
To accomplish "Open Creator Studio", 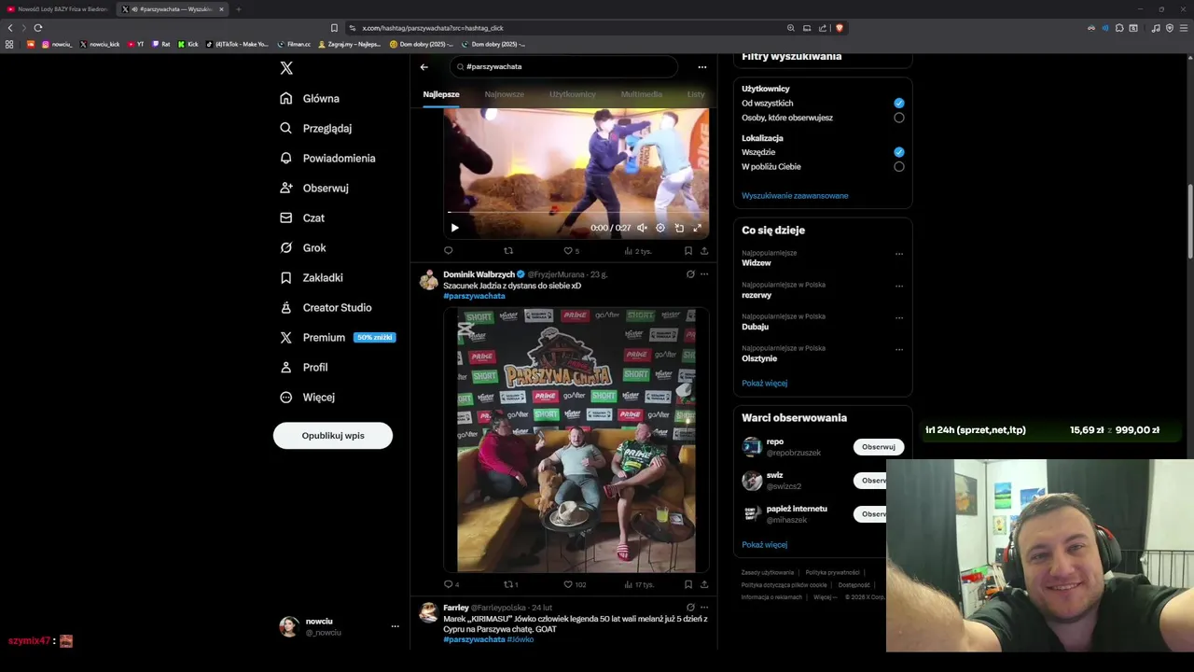I will click(x=326, y=307).
